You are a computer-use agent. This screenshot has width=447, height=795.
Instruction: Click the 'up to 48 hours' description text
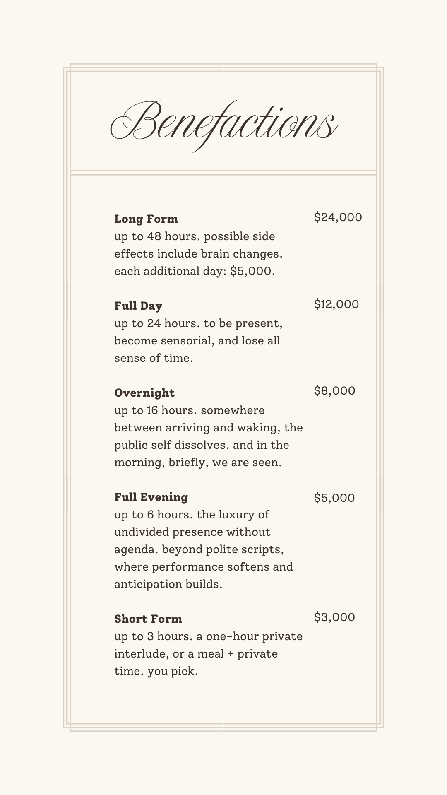(157, 236)
